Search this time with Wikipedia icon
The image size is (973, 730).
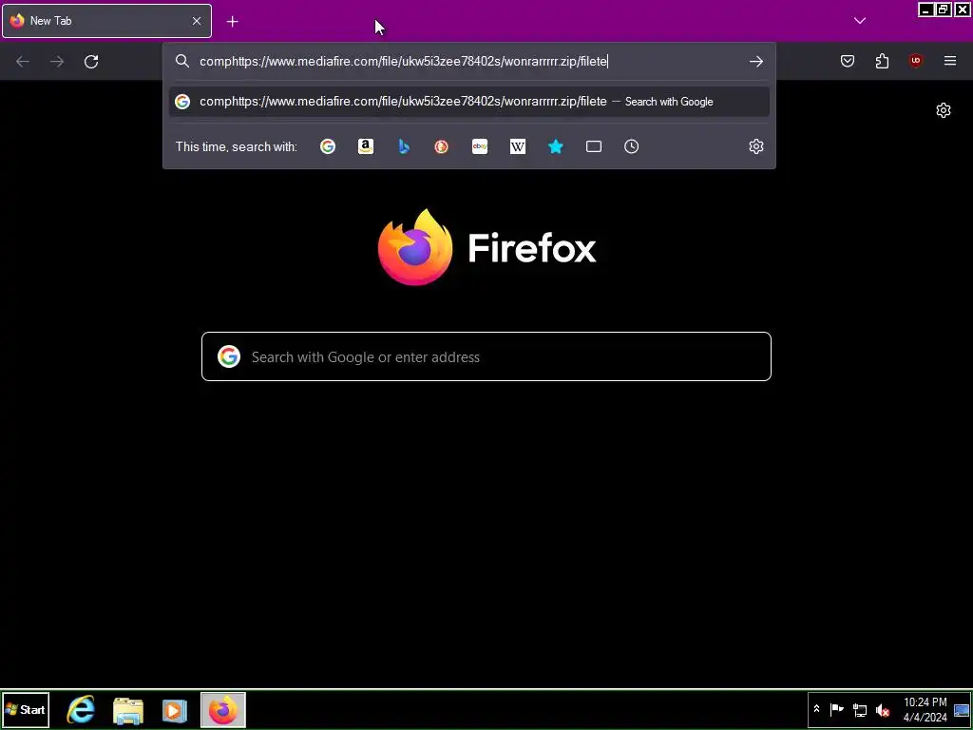[x=518, y=146]
